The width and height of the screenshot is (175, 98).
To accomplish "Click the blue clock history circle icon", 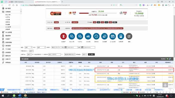I will [96, 36].
